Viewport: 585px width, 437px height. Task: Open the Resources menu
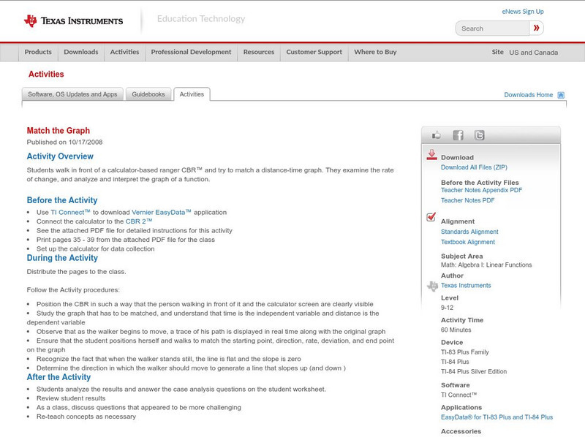click(x=259, y=52)
